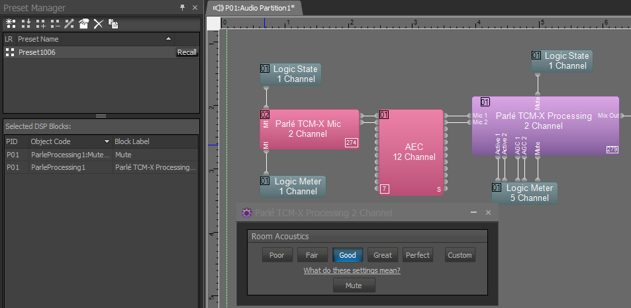Screen dimensions: 631x308
Task: Click the 279 badge on the Parlé Processing block
Action: pos(612,149)
